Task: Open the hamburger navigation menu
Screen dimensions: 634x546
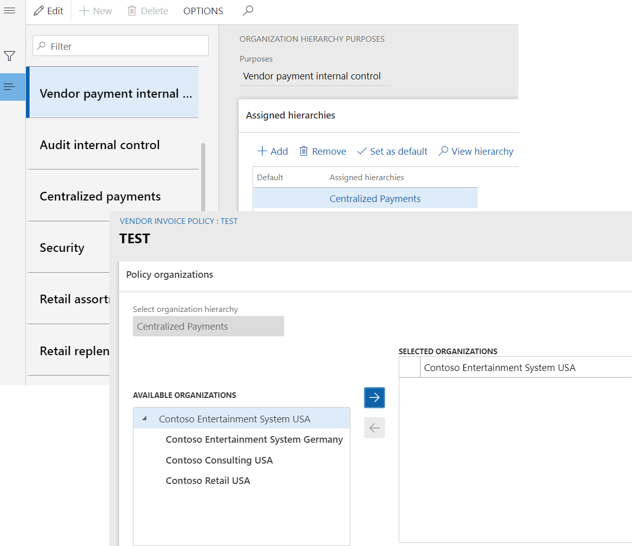Action: (x=9, y=11)
